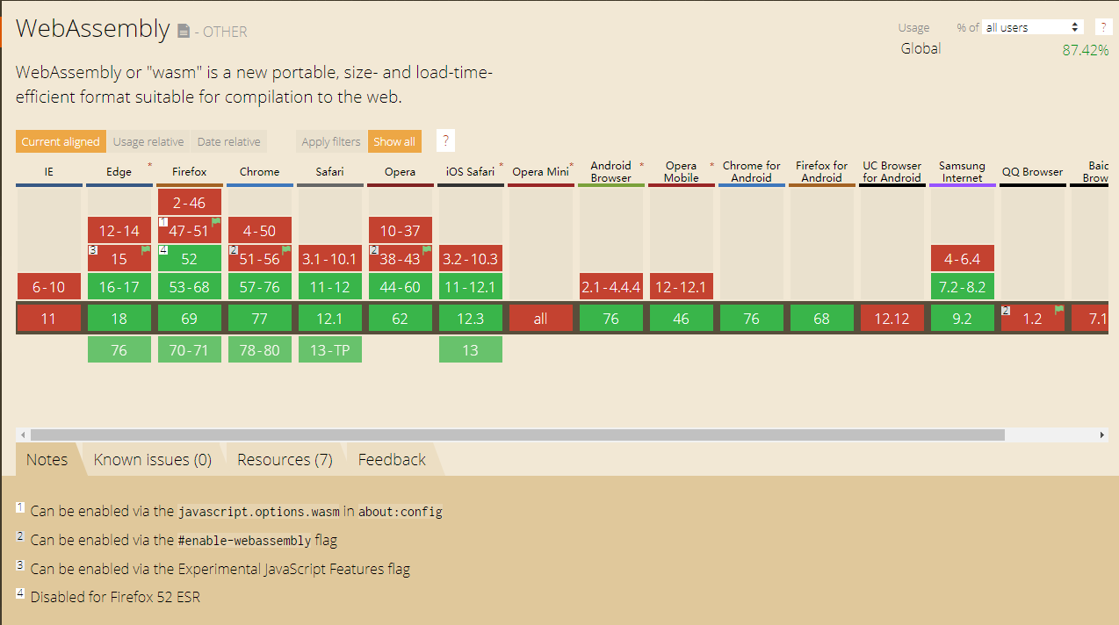This screenshot has height=625, width=1119.
Task: Select the Android Browser 2.1-4.4.4 cell
Action: 611,287
